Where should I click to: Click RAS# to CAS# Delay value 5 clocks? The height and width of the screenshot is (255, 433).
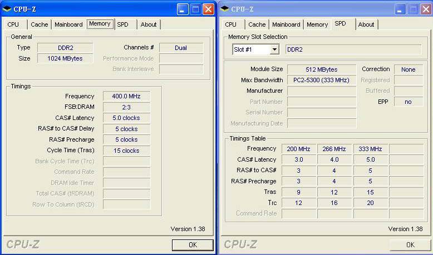click(x=126, y=129)
